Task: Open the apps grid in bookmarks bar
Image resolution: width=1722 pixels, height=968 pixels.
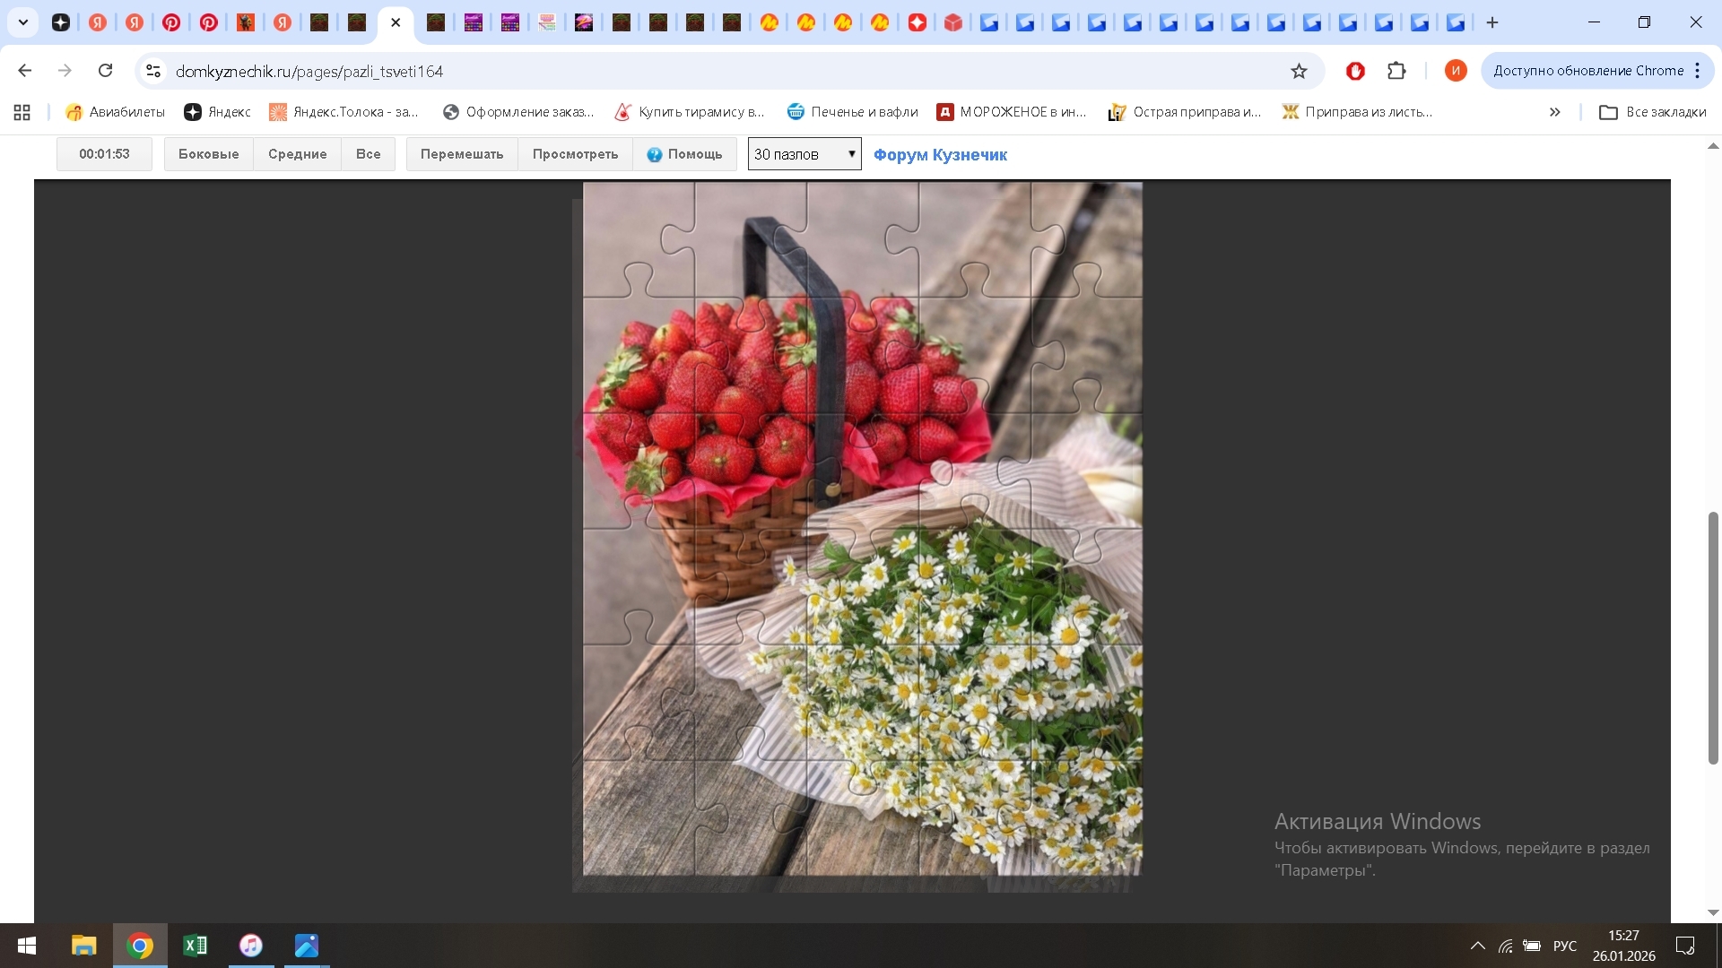Action: click(x=22, y=112)
